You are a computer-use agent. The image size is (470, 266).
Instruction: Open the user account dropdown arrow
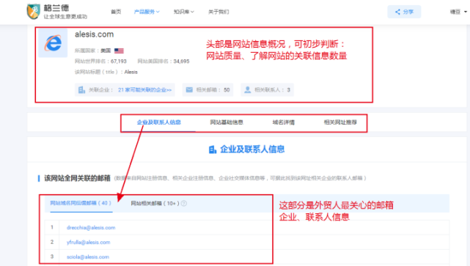pyautogui.click(x=466, y=12)
